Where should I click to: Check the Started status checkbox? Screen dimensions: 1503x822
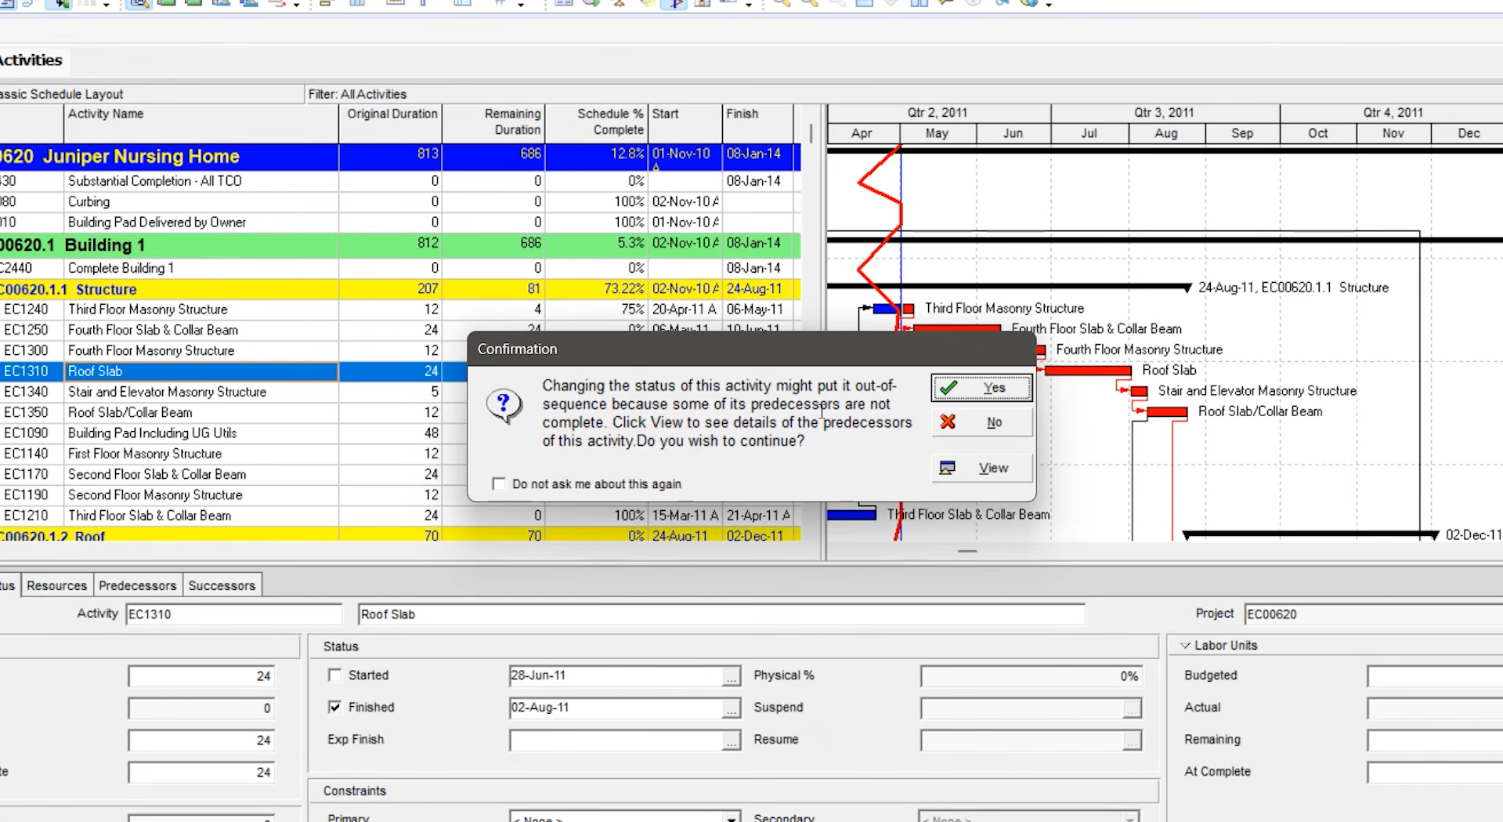point(335,675)
